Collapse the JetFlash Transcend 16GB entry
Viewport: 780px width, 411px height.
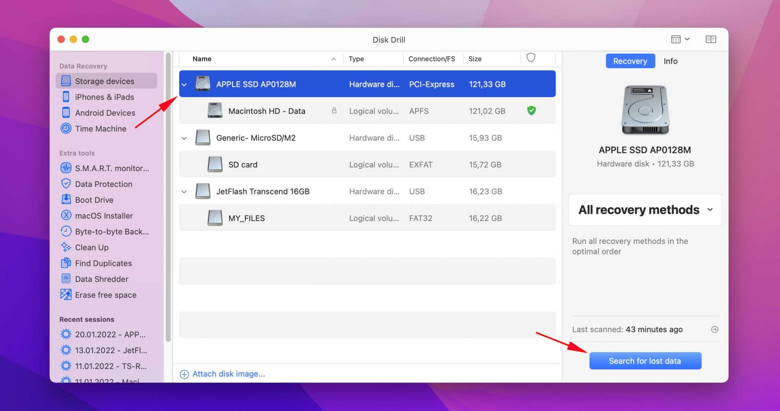184,192
